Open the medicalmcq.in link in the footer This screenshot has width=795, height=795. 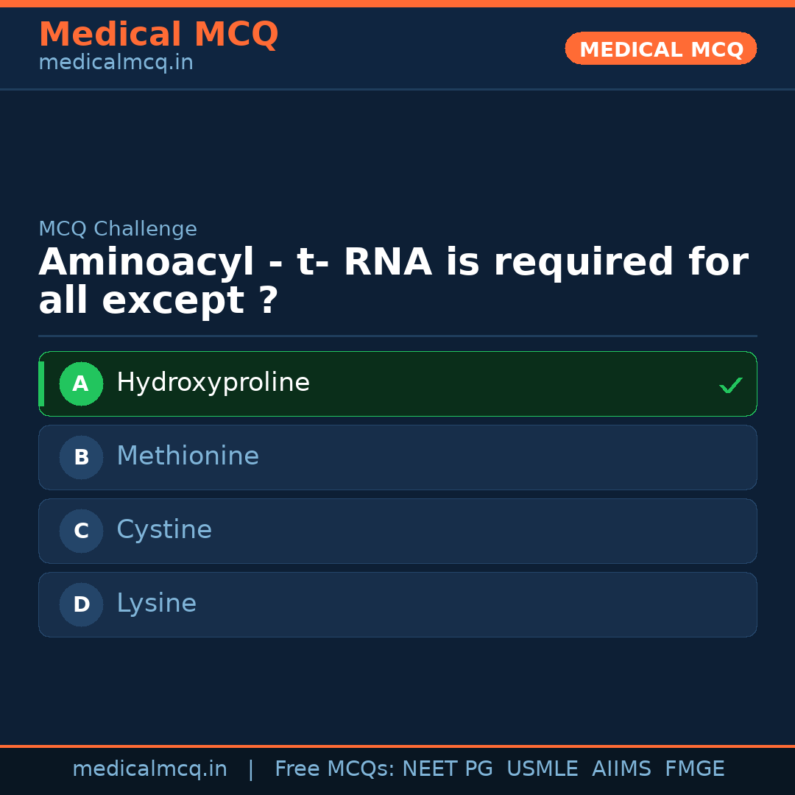pyautogui.click(x=149, y=769)
